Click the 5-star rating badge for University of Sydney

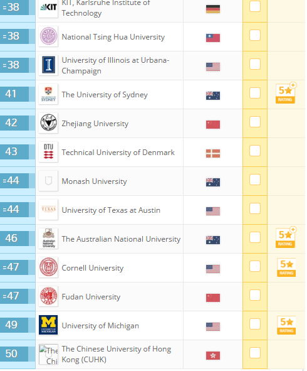coord(286,93)
